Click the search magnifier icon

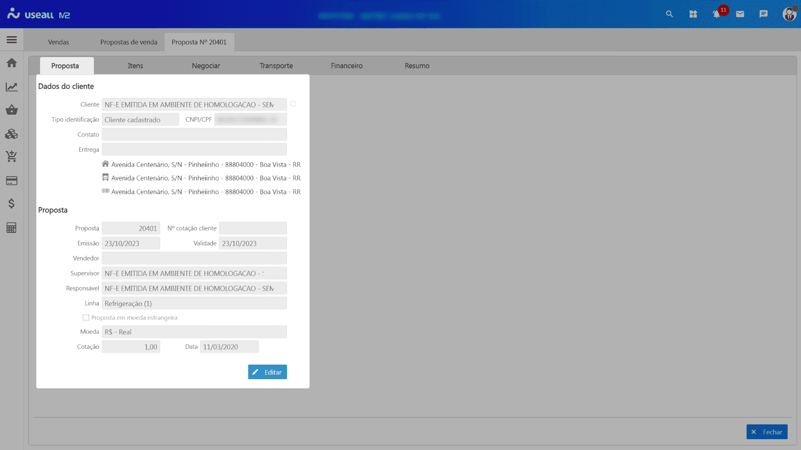[670, 14]
